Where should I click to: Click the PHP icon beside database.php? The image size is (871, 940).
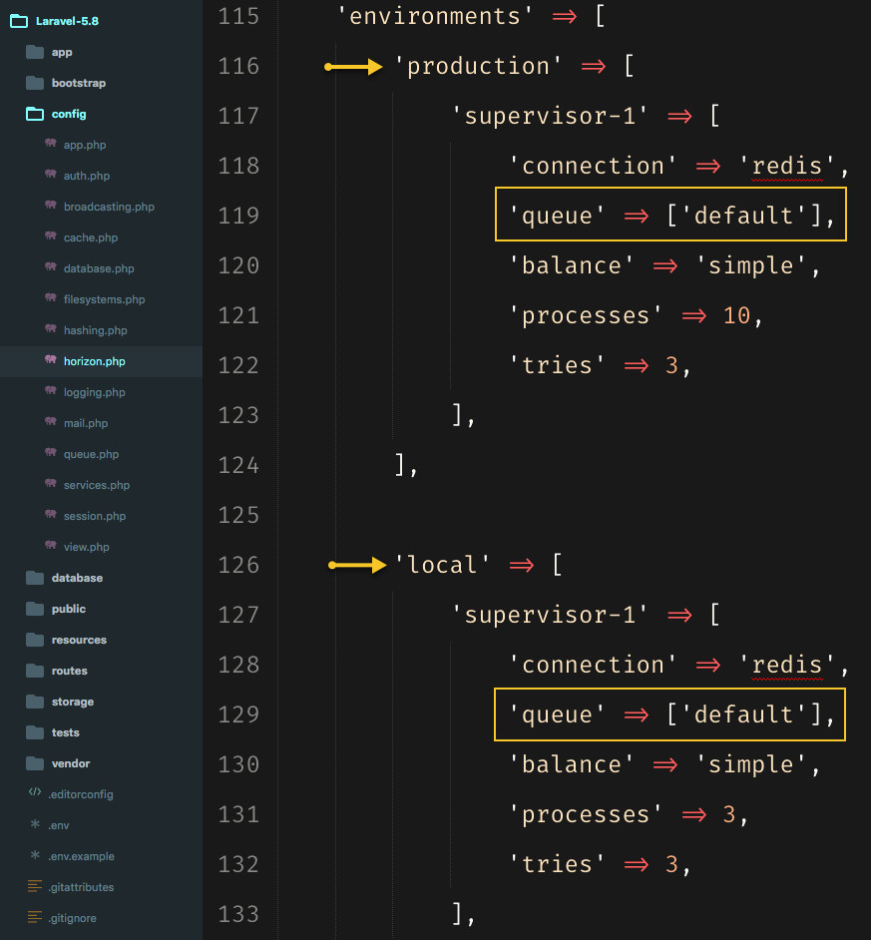[51, 267]
